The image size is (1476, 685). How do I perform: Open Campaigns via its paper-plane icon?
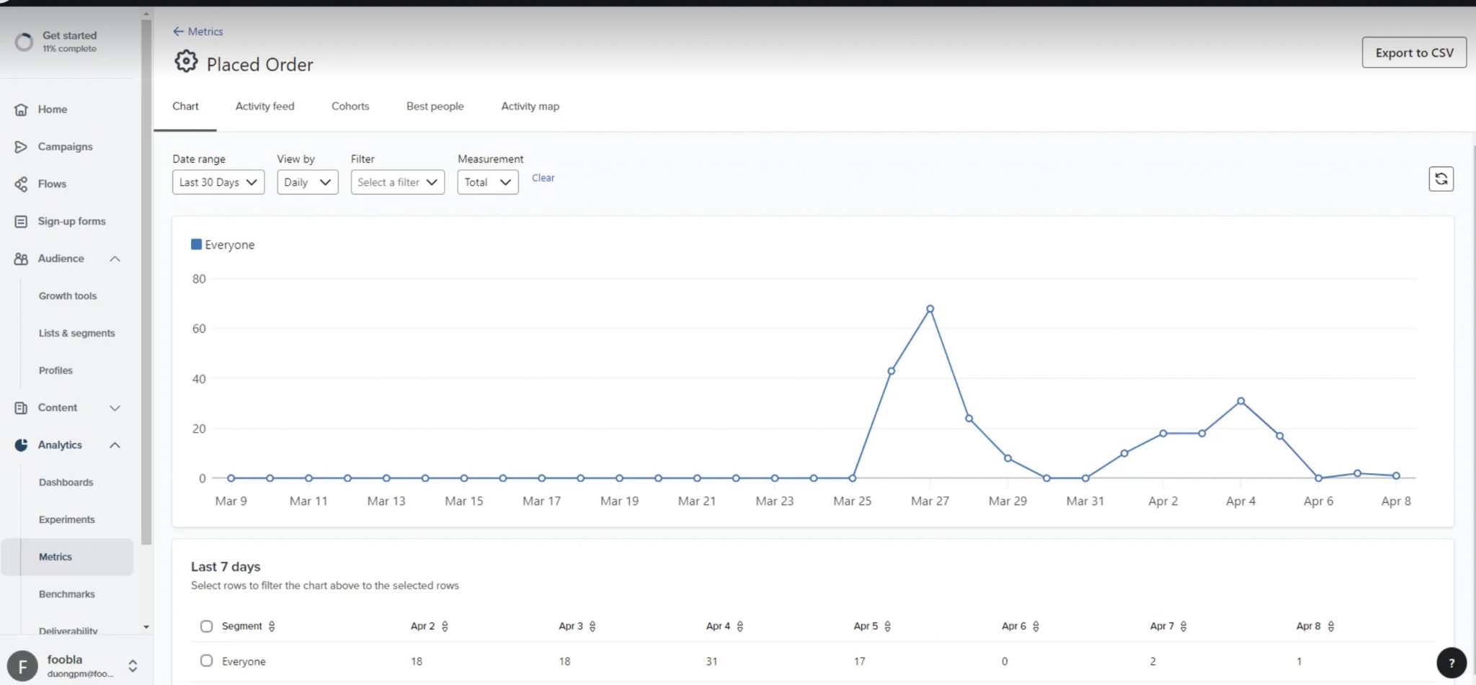pos(21,147)
